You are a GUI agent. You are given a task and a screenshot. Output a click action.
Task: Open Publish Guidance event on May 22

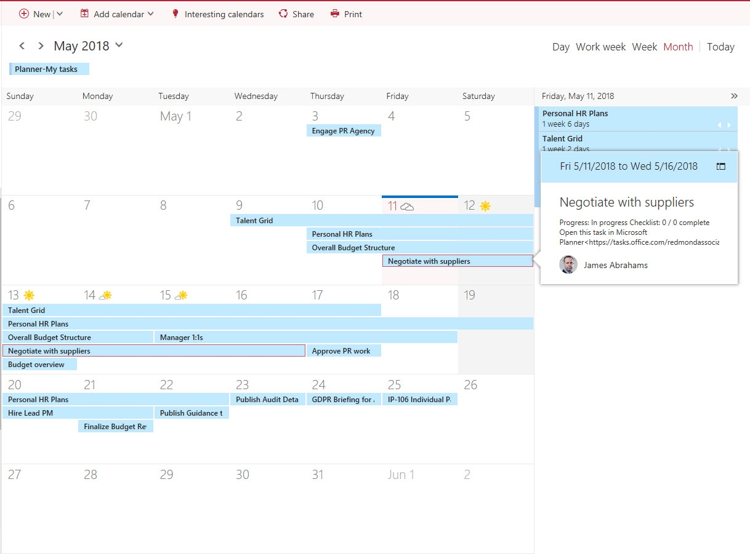pyautogui.click(x=192, y=413)
